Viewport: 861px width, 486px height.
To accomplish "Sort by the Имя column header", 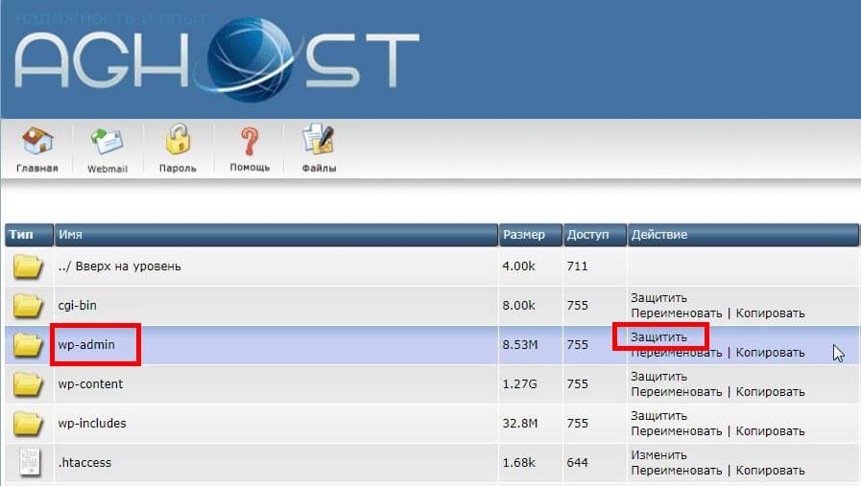I will tap(70, 235).
